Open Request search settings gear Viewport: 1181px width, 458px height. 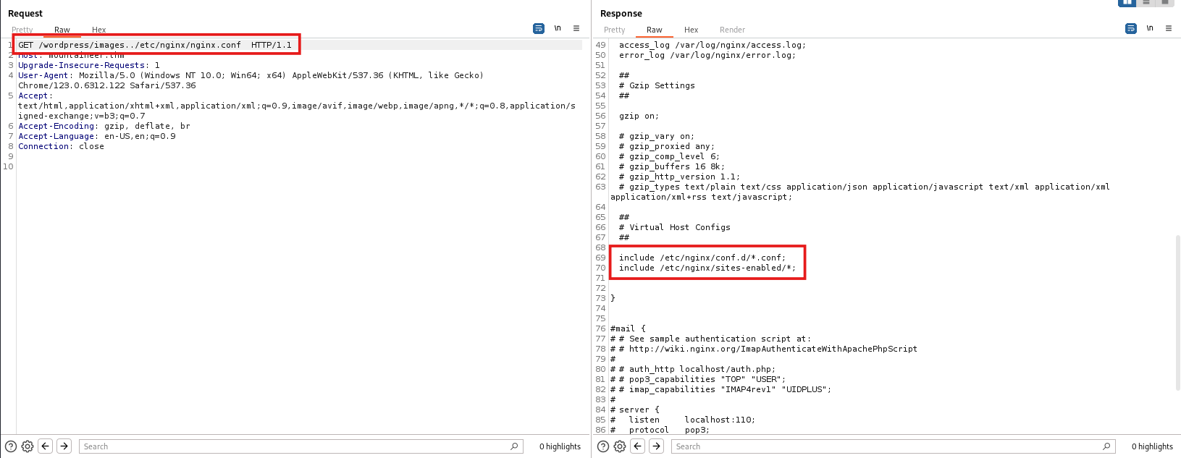tap(28, 446)
